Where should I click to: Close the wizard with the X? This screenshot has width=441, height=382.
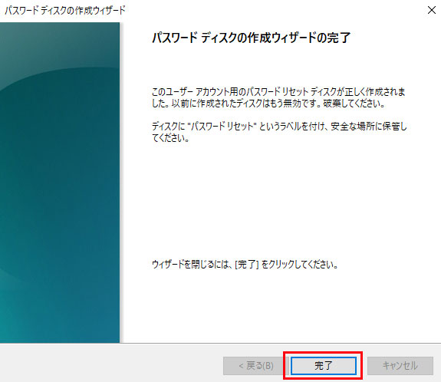(x=432, y=10)
